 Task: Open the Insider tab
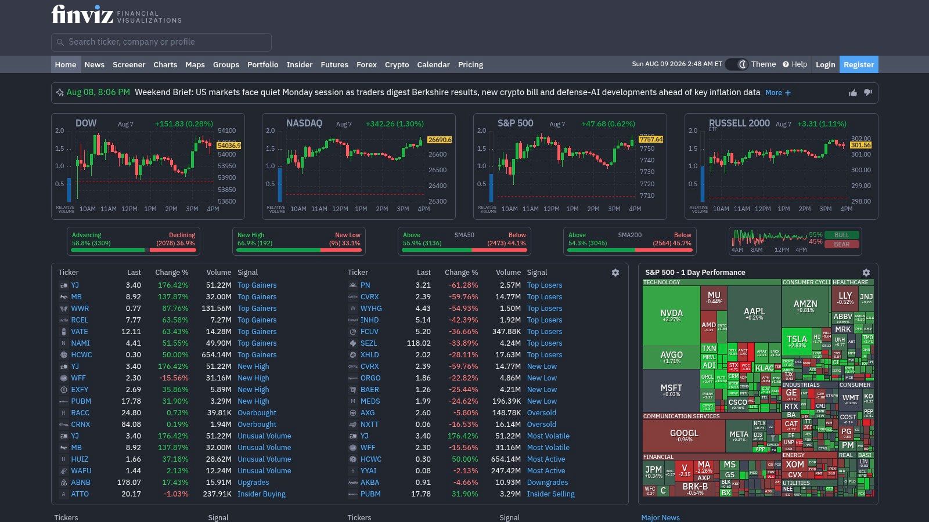(x=299, y=64)
